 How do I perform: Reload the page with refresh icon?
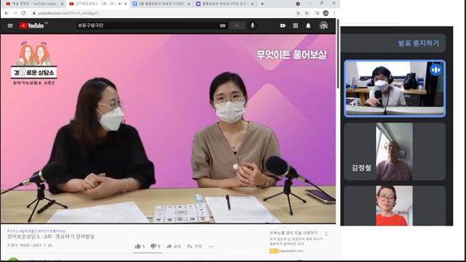pos(23,13)
